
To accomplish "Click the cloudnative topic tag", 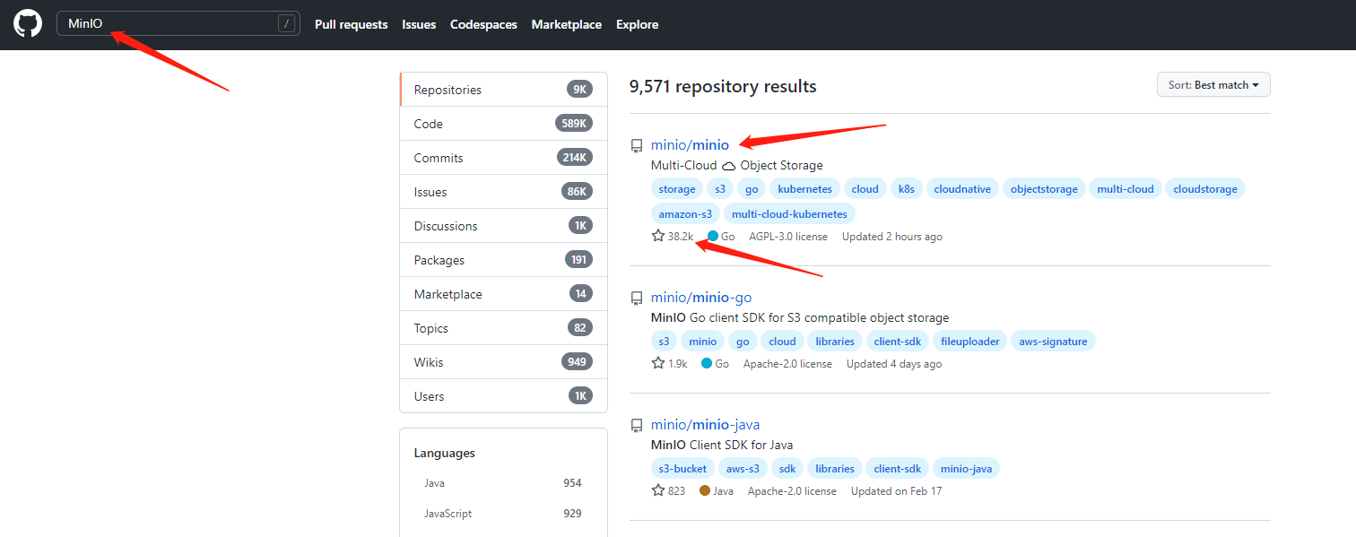I will pos(962,189).
